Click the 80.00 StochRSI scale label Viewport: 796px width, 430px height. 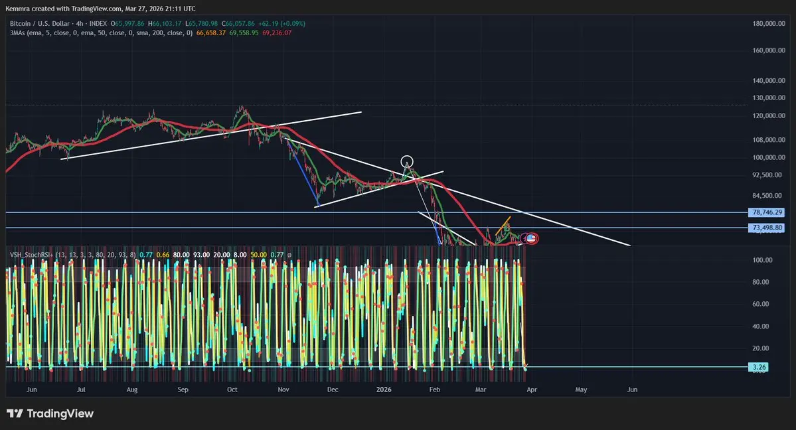pos(760,282)
